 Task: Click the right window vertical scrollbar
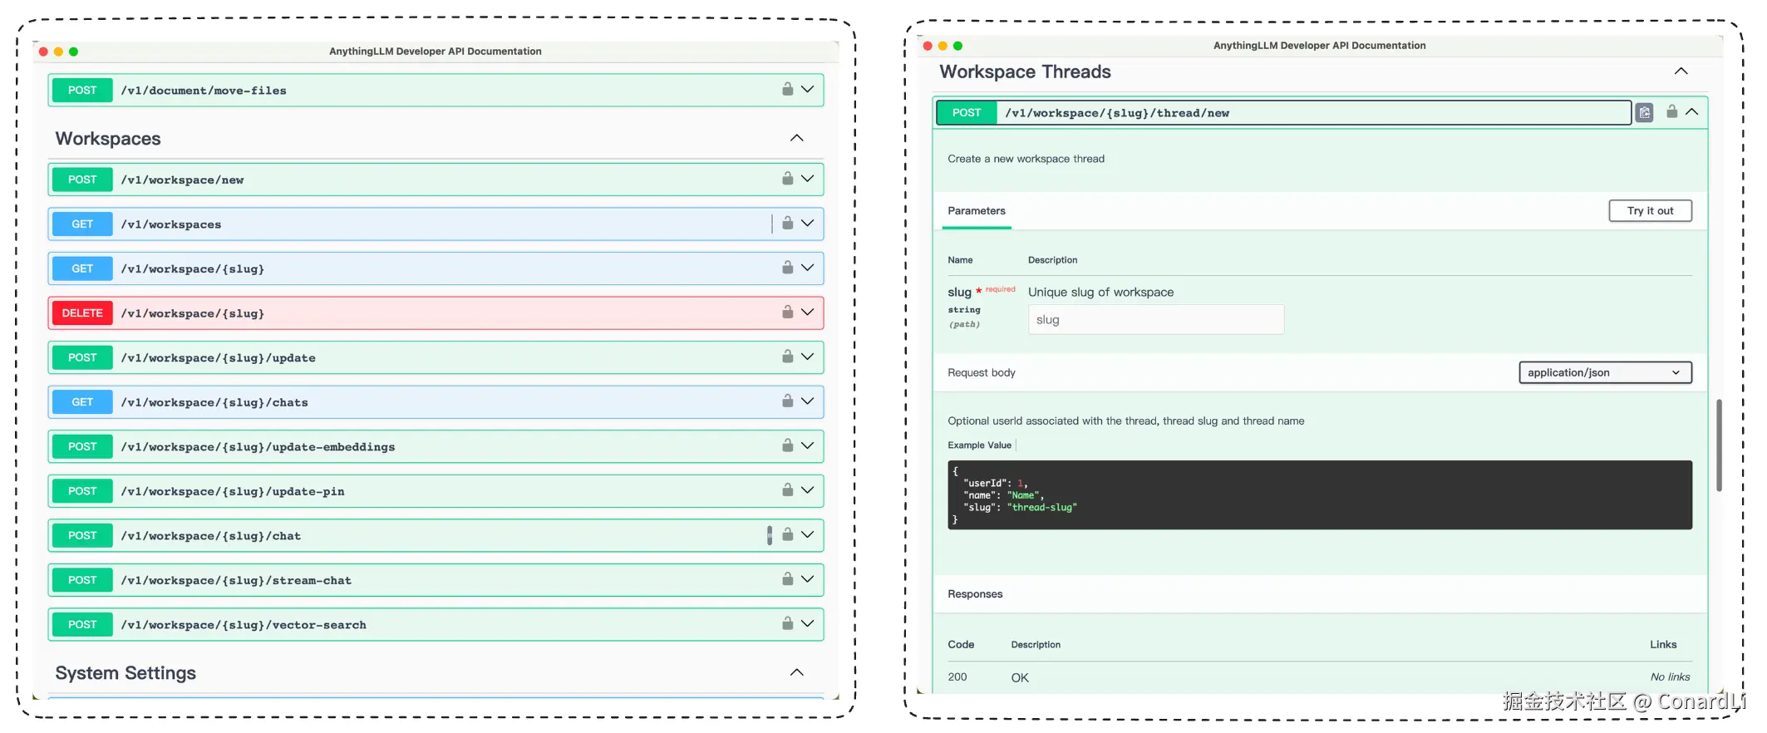[1719, 445]
